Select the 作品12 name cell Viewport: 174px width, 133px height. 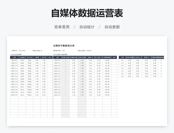pyautogui.click(x=30, y=90)
